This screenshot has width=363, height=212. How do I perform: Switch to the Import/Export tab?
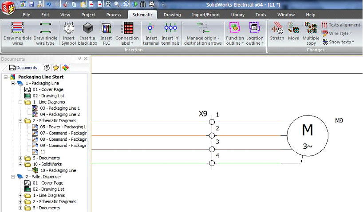coord(206,15)
